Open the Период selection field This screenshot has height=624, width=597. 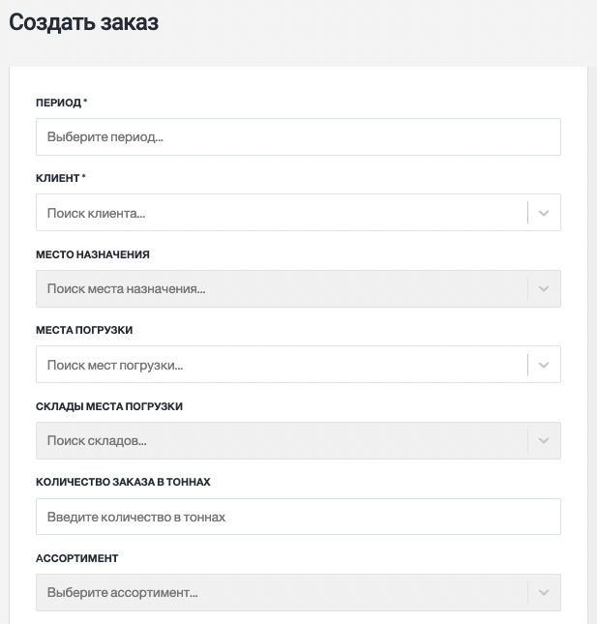[x=298, y=137]
